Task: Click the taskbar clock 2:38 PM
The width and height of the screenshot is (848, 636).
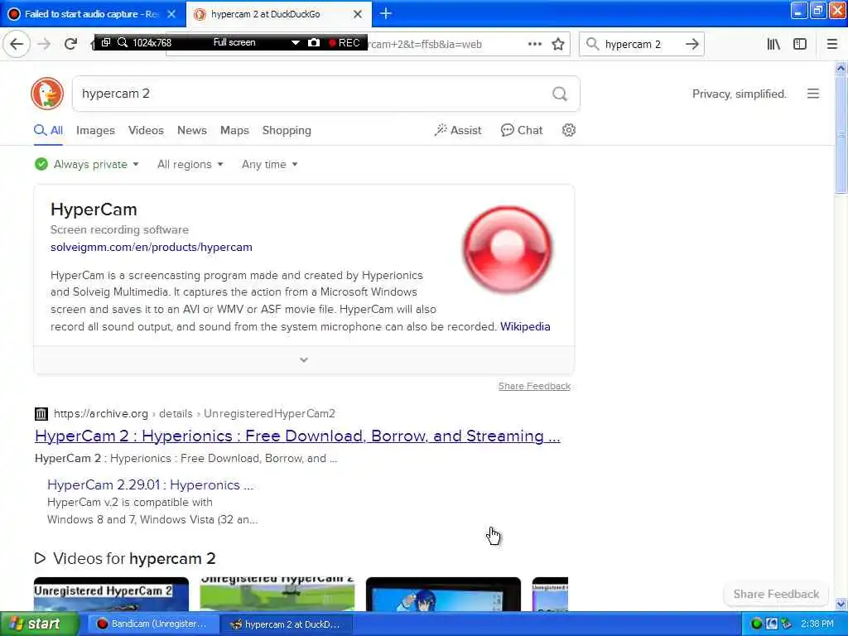Action: [817, 624]
